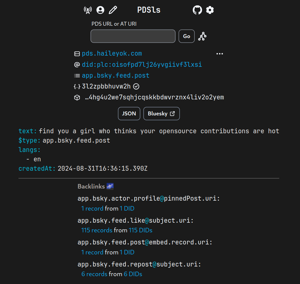
Task: Open the 6 records reposts link
Action: [94, 274]
